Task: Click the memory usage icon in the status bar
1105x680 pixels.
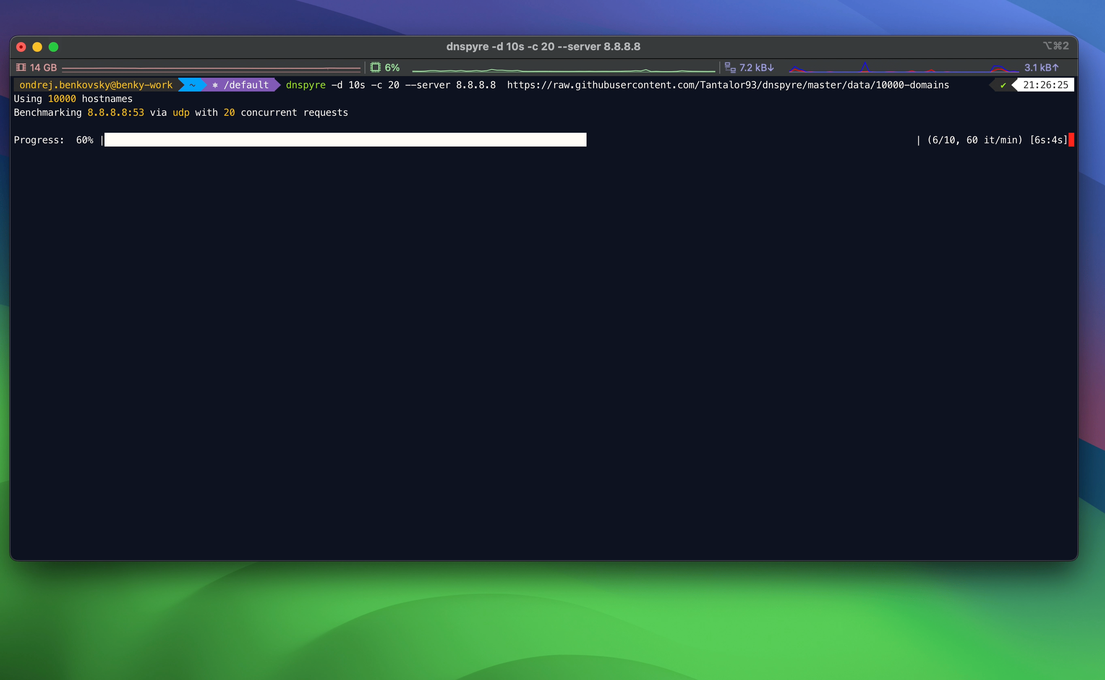Action: pos(21,67)
